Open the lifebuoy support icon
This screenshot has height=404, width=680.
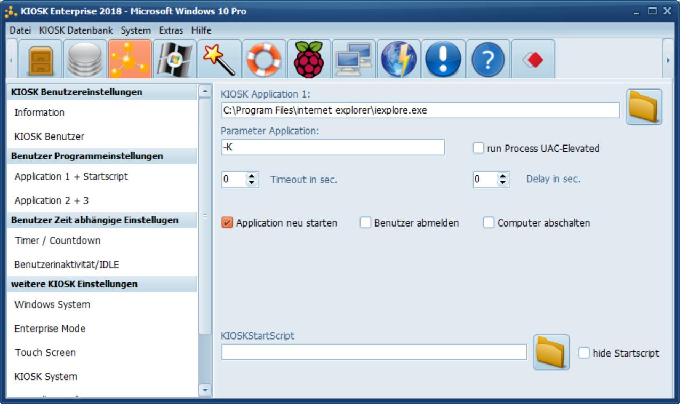(x=265, y=59)
